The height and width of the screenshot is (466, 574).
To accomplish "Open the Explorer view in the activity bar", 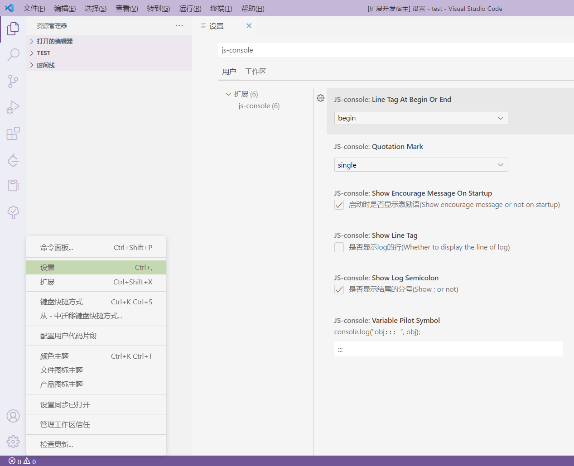I will 13,28.
